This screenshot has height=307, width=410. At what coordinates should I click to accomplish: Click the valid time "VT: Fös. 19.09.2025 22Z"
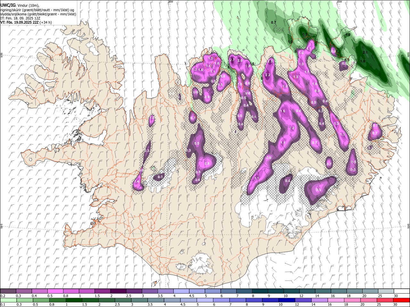[20, 22]
